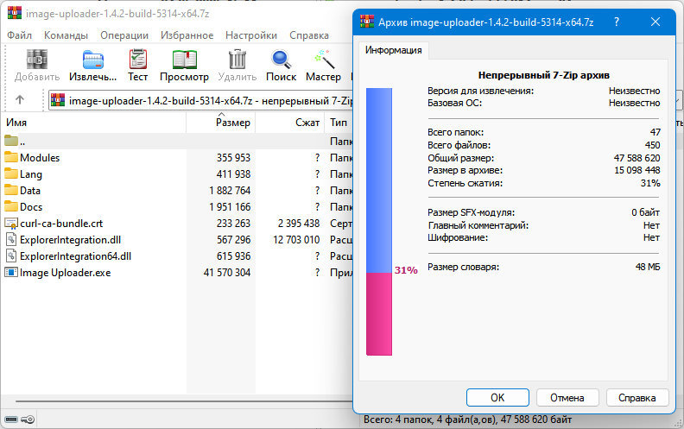This screenshot has height=429, width=684.
Task: Click the compression ratio bar graph
Action: click(x=378, y=222)
